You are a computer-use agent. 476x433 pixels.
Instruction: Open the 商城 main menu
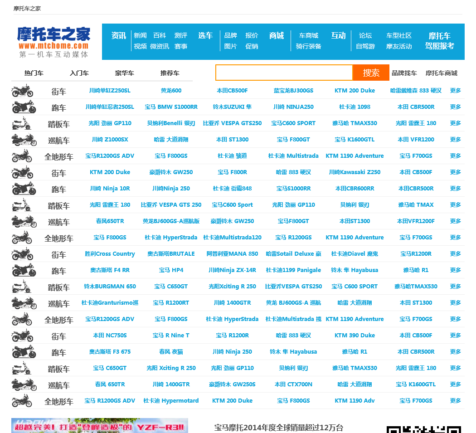277,35
